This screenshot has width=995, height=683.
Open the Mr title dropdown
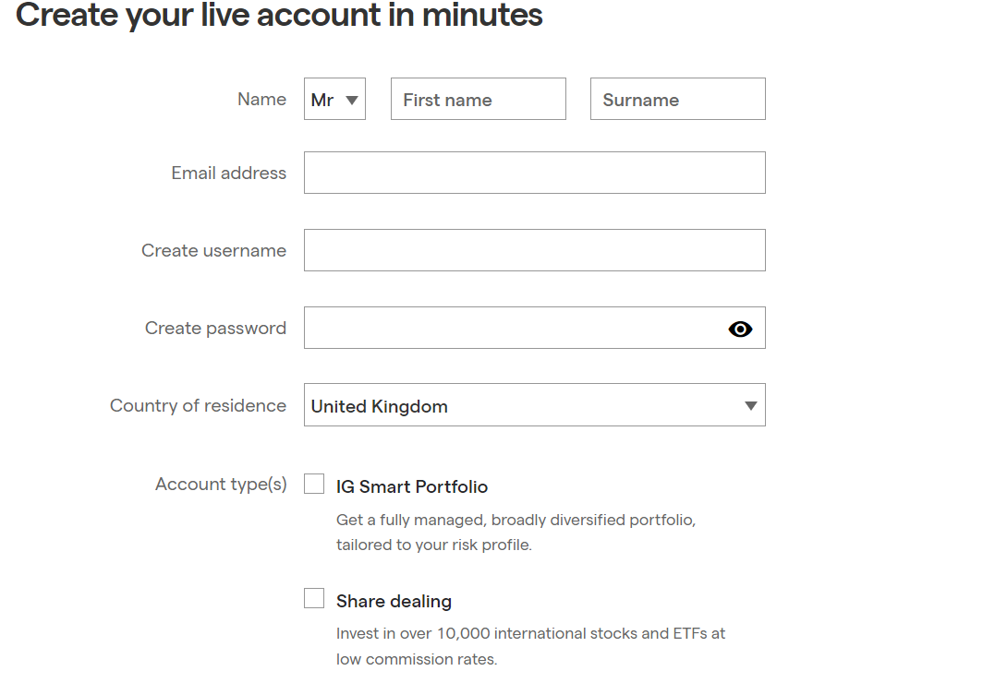click(x=334, y=100)
